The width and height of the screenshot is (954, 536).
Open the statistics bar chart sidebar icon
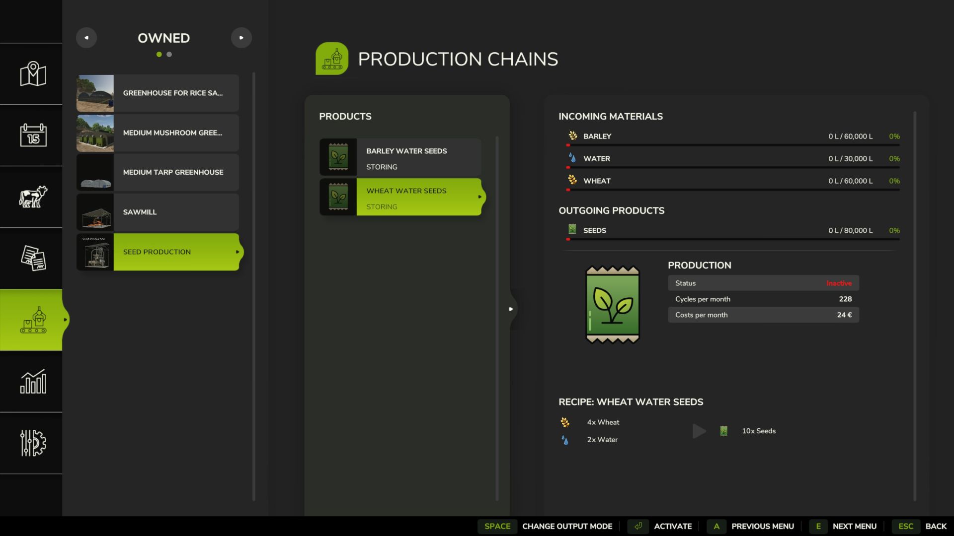coord(33,381)
